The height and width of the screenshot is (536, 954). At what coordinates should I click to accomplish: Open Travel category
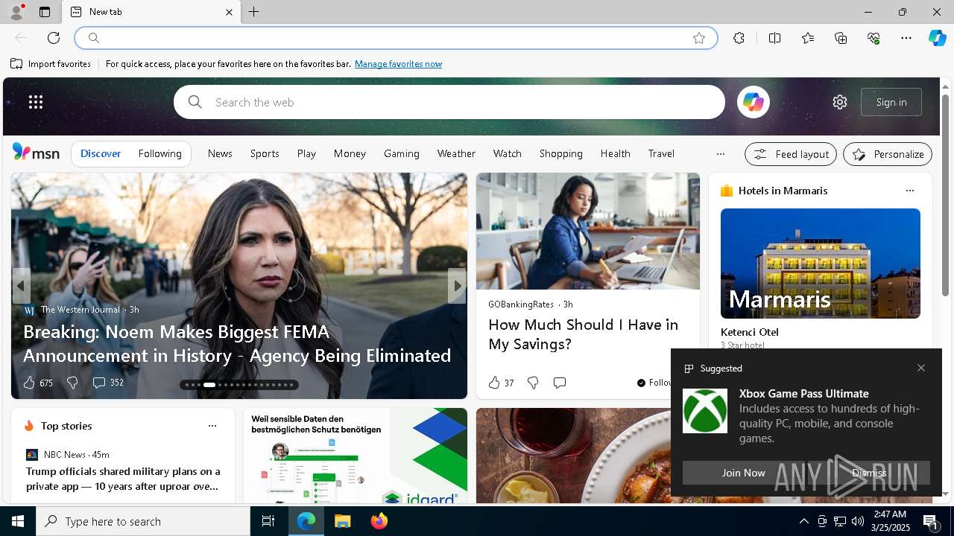pos(661,153)
